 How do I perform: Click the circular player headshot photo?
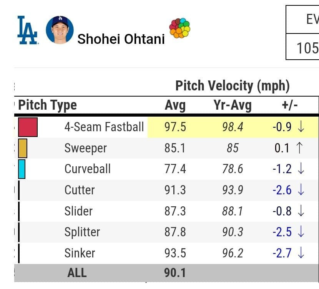(x=60, y=30)
